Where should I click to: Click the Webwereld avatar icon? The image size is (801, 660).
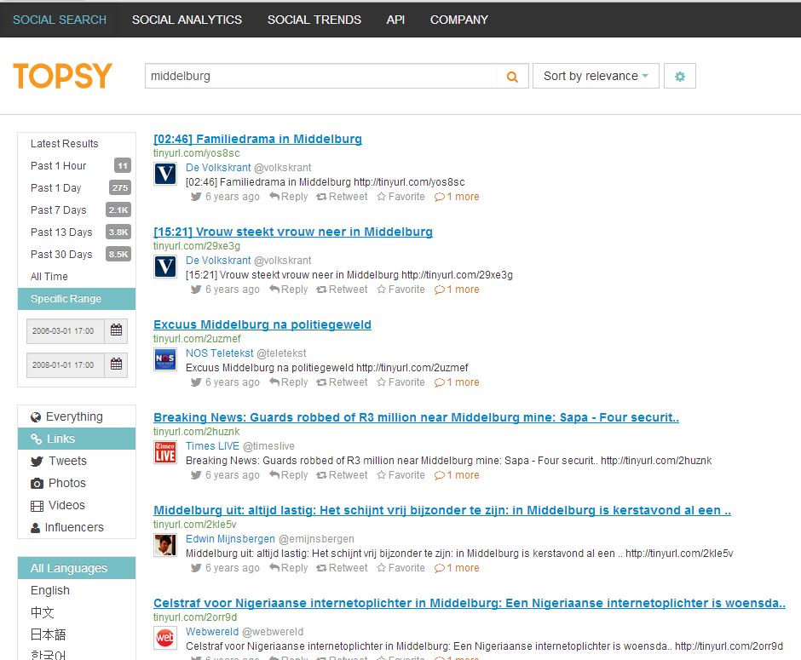point(165,638)
